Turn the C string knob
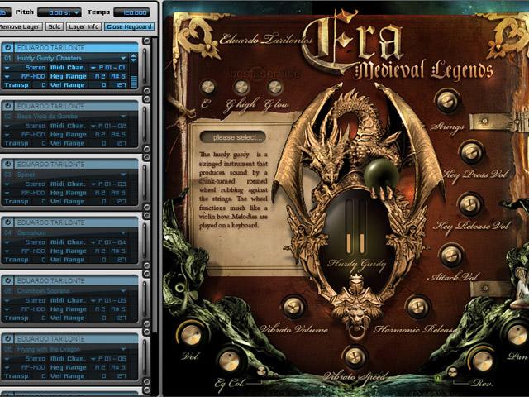Viewport: 529px width, 397px height. pos(207,87)
